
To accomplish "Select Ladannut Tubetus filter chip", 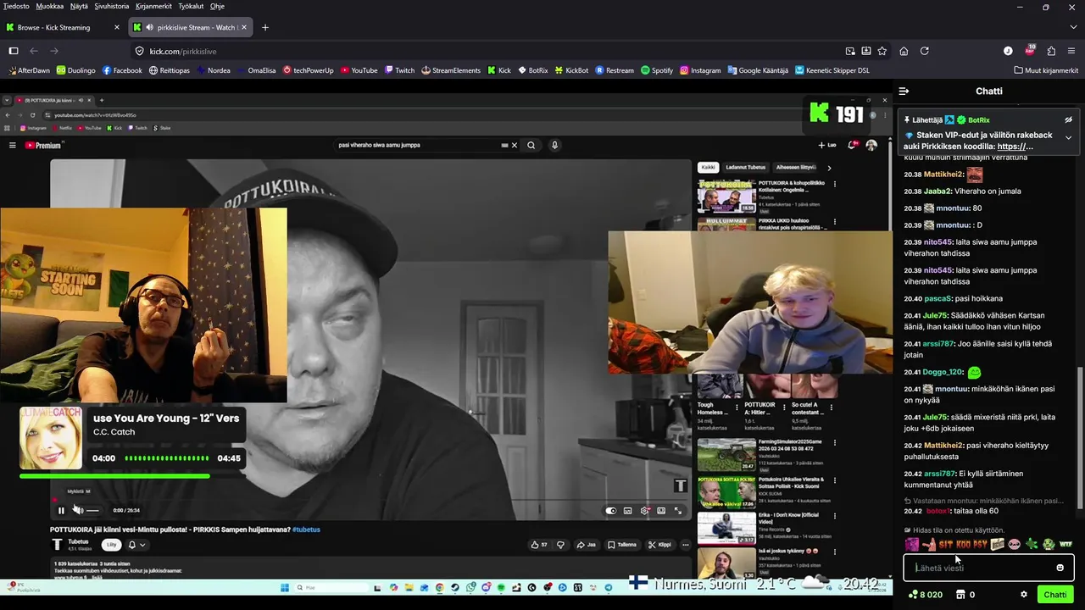I will point(746,167).
